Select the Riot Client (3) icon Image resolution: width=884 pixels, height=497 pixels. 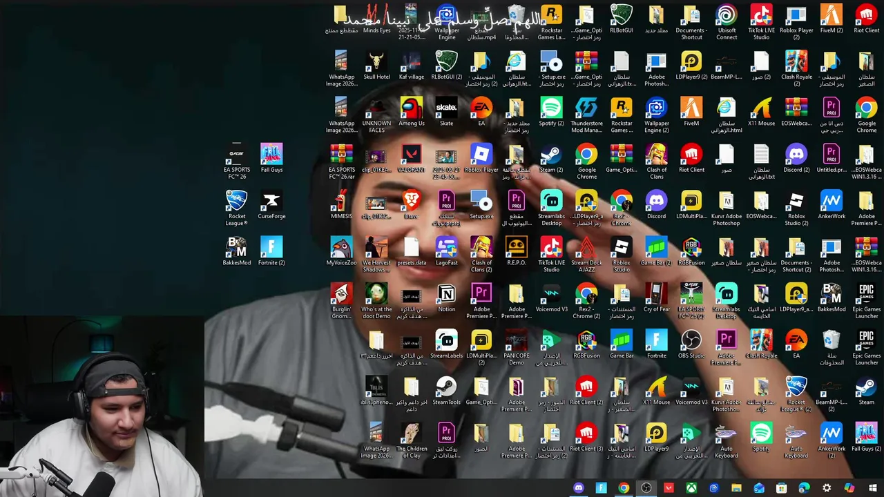[x=586, y=437]
